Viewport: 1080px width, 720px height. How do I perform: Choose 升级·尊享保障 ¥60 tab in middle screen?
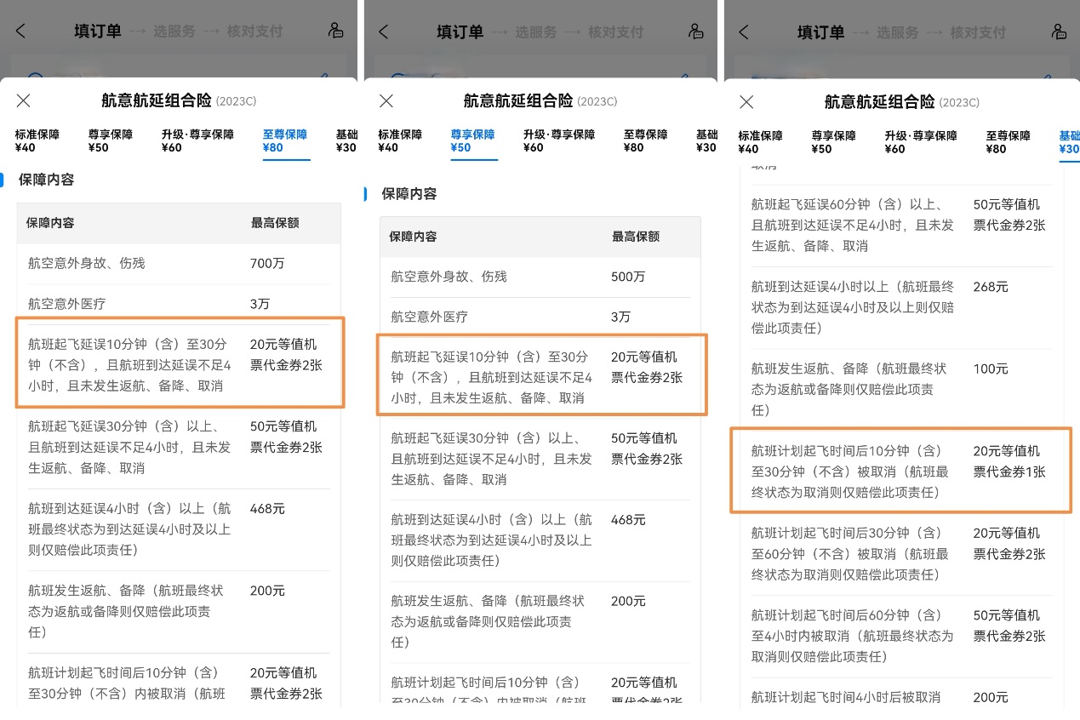tap(557, 141)
